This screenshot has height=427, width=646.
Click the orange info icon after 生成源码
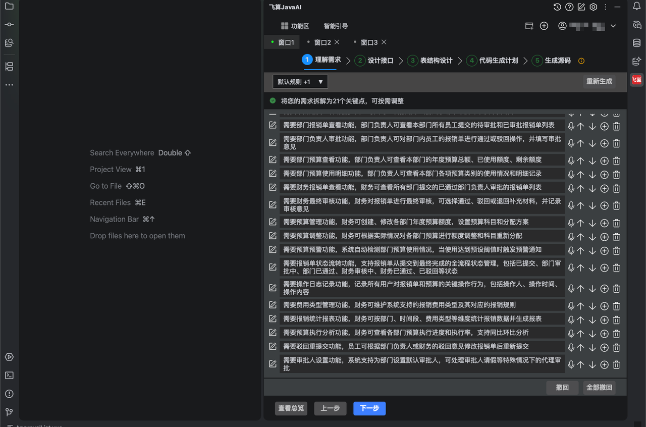pos(581,61)
